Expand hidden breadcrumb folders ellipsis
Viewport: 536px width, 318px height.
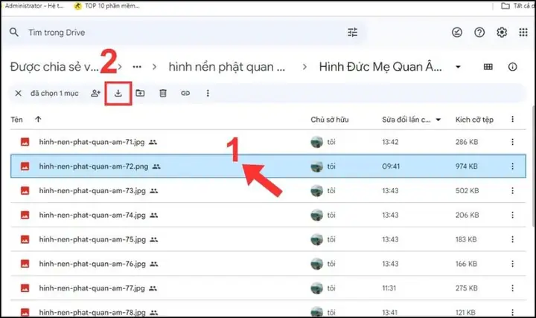click(137, 67)
